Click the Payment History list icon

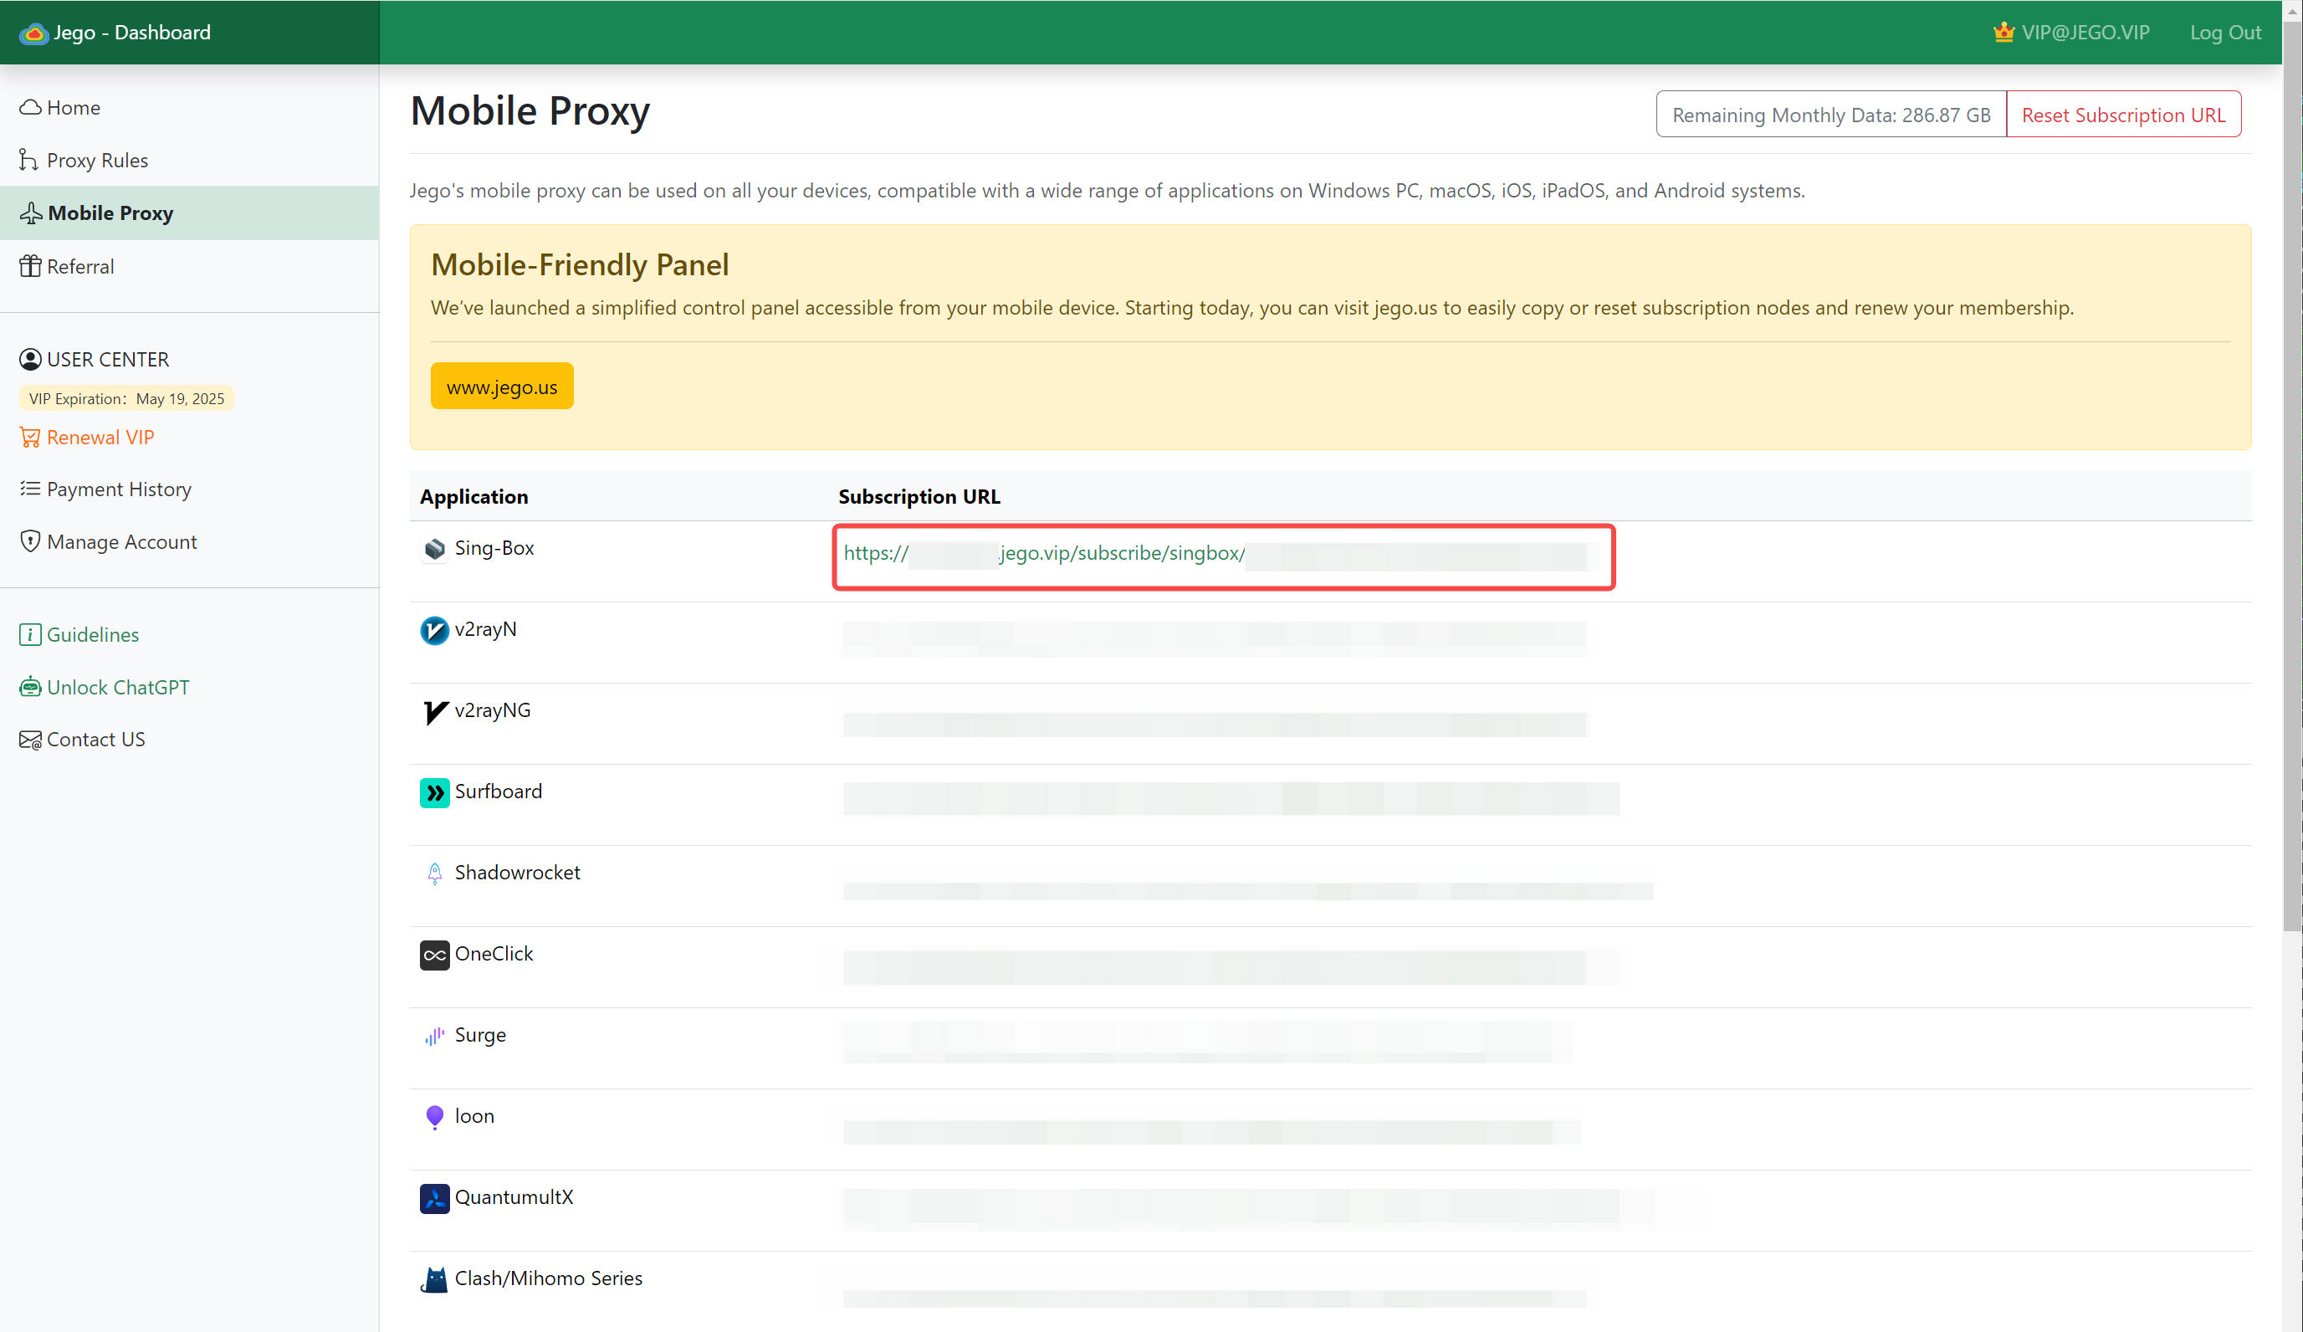[30, 489]
